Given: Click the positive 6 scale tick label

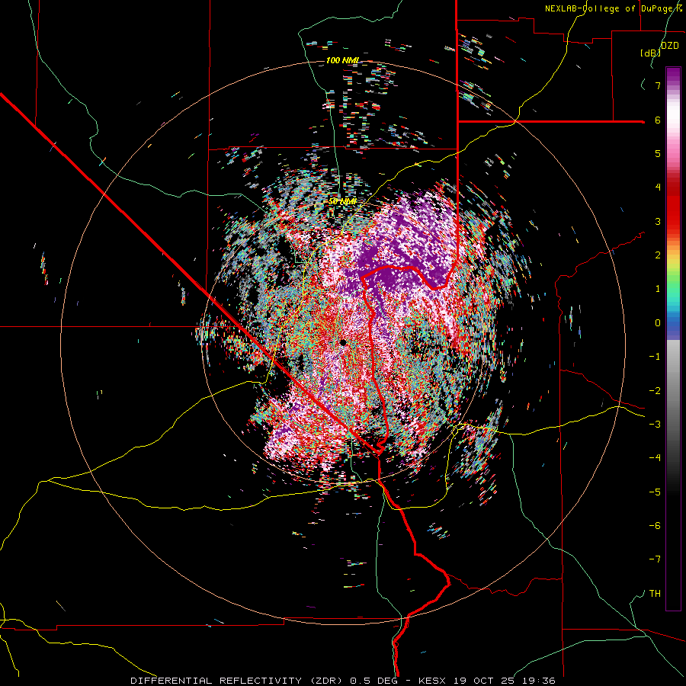Looking at the screenshot, I should (658, 120).
